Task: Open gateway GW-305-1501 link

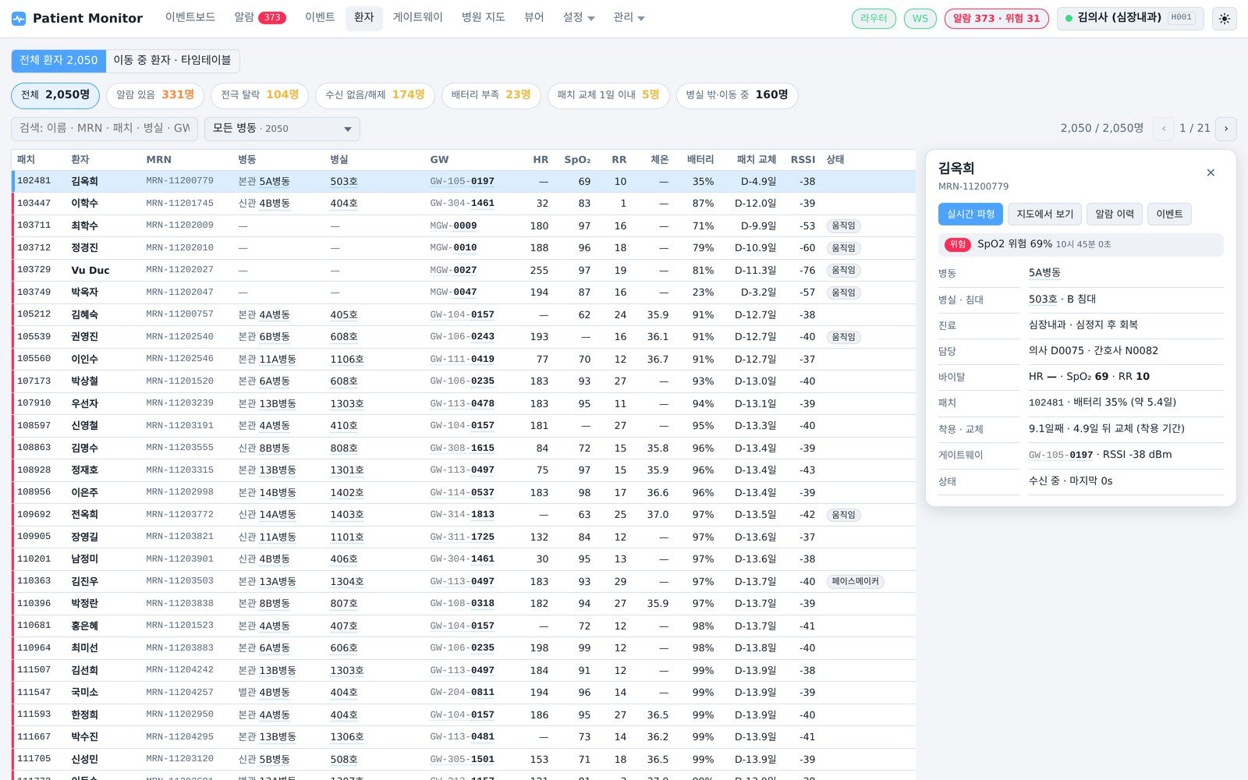Action: 462,759
